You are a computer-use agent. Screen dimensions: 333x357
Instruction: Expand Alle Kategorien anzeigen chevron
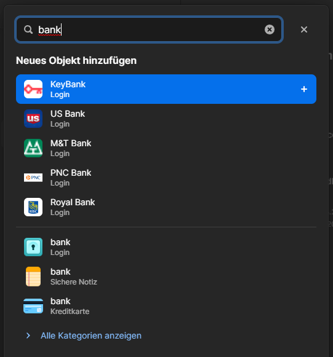pyautogui.click(x=28, y=335)
